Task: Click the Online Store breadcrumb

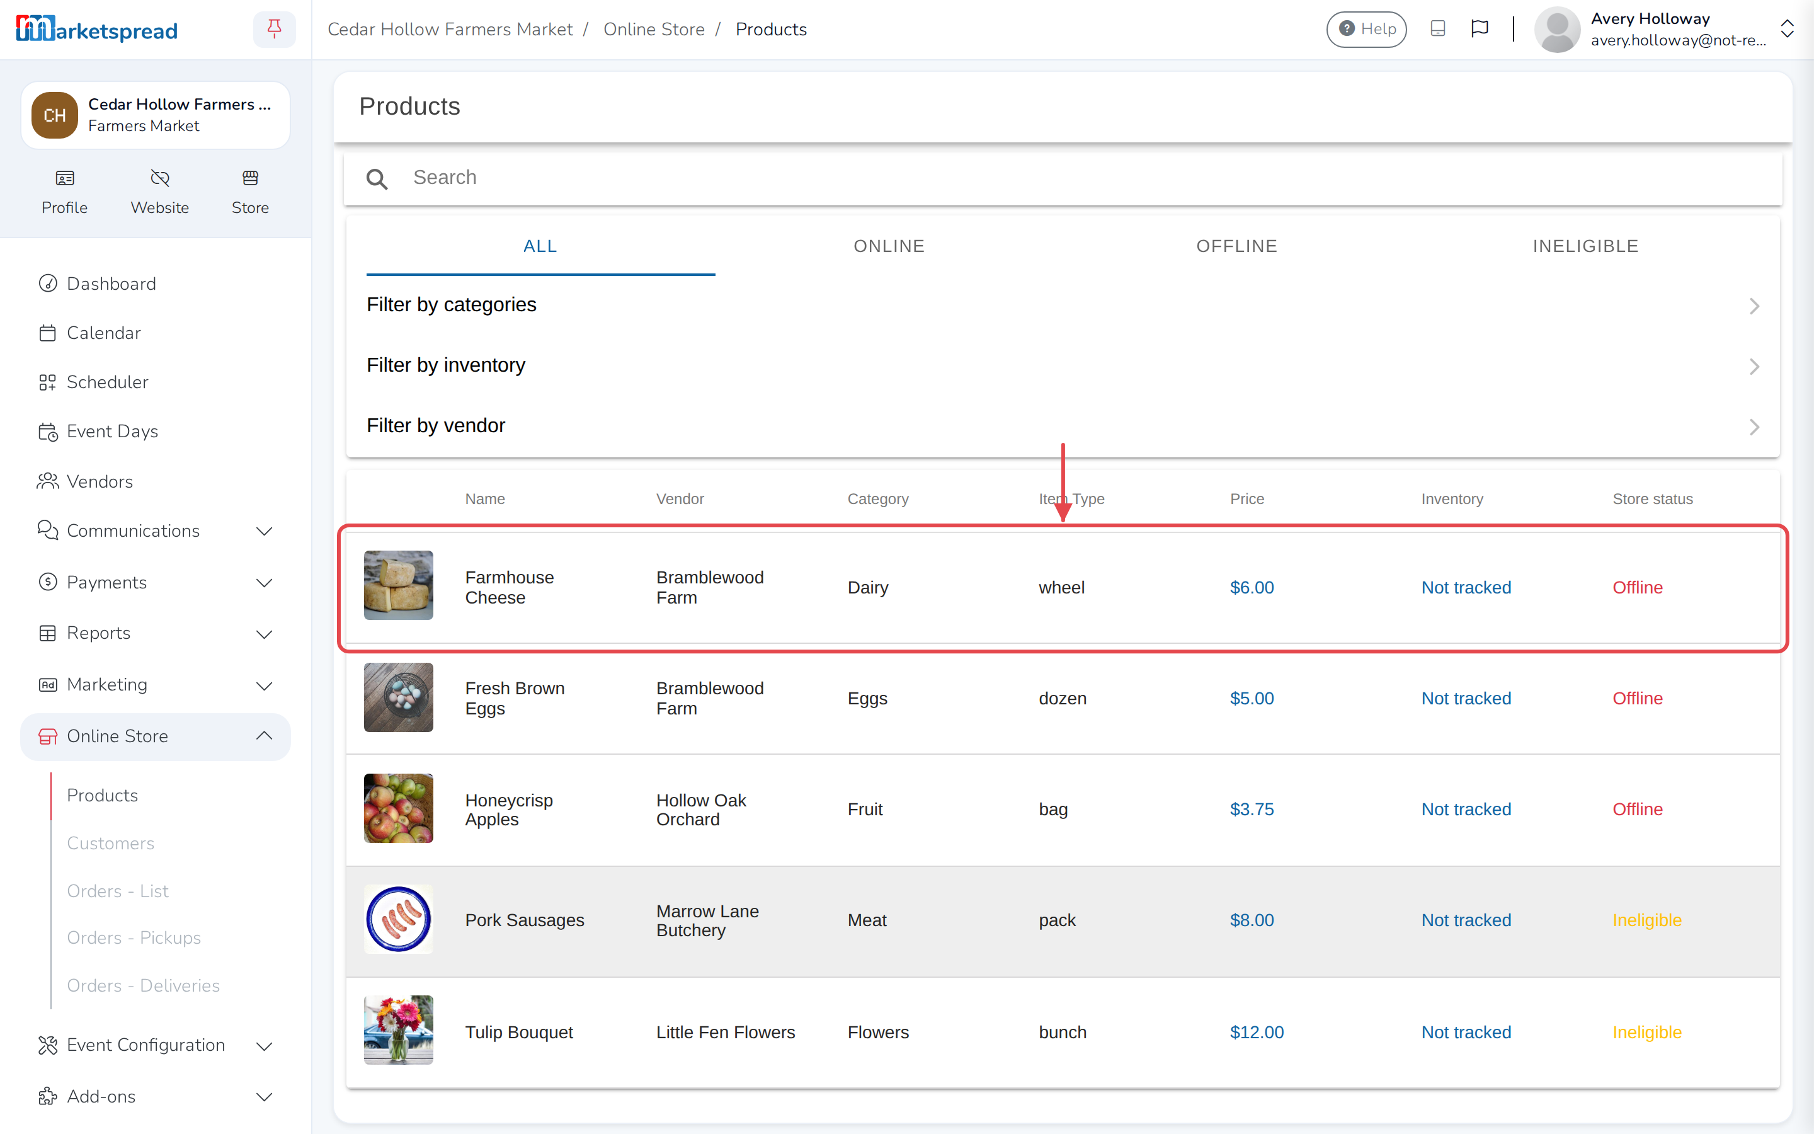Action: tap(654, 29)
